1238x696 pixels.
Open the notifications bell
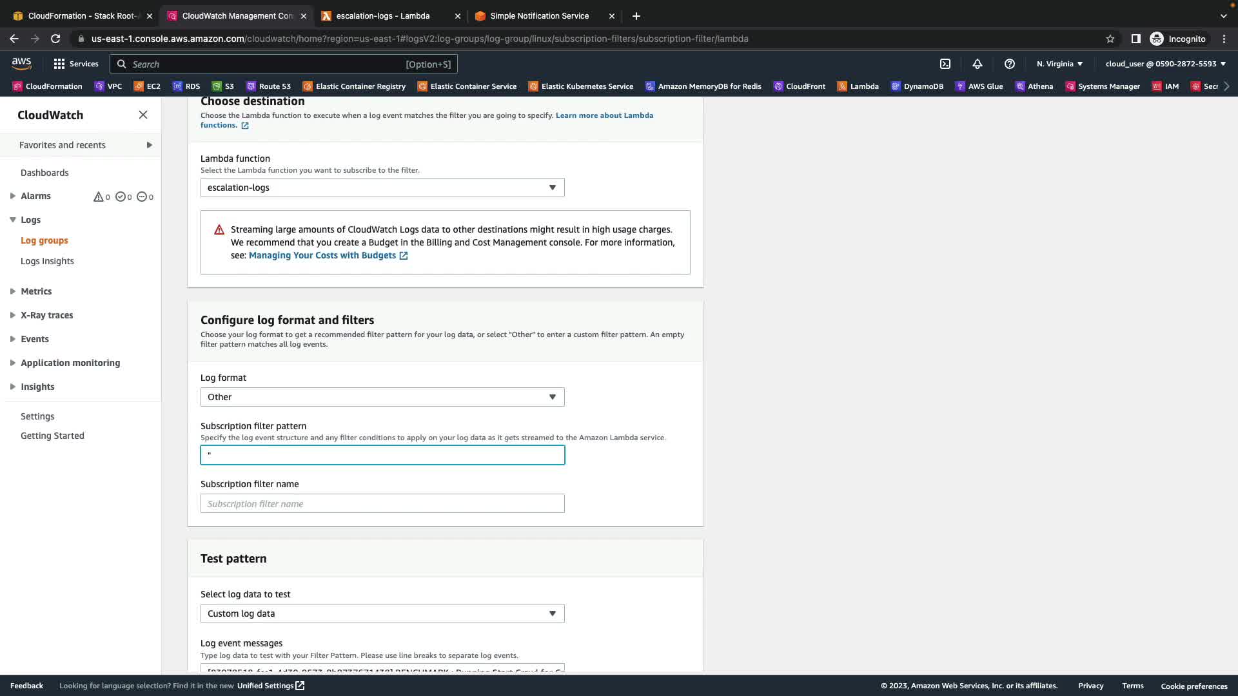coord(978,64)
